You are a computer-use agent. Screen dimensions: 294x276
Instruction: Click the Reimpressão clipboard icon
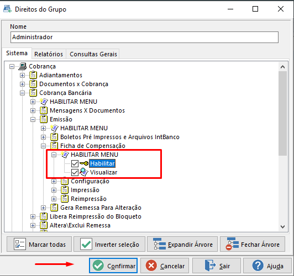65,199
